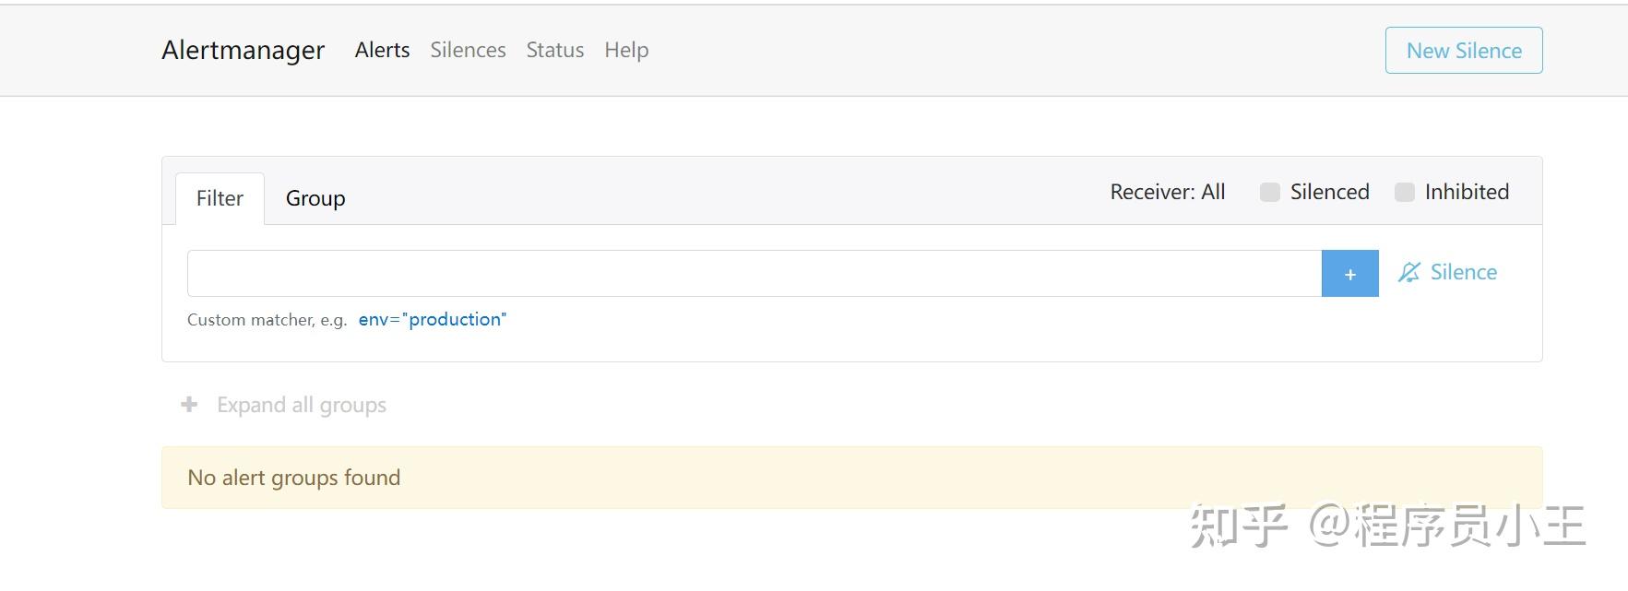1628x591 pixels.
Task: Select the Filter tab
Action: (219, 197)
